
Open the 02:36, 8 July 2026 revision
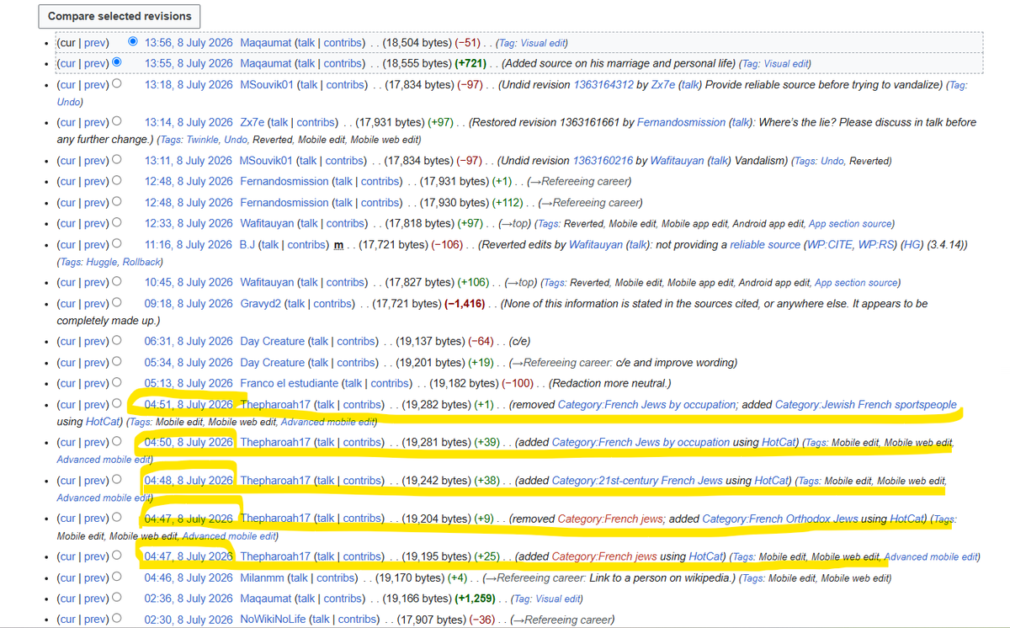coord(189,599)
